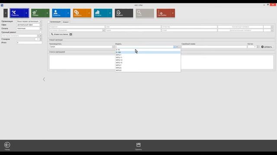Save using the Принять floppy-disk icon

pyautogui.click(x=138, y=145)
